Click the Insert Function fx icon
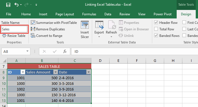This screenshot has width=198, height=107. [x=65, y=51]
